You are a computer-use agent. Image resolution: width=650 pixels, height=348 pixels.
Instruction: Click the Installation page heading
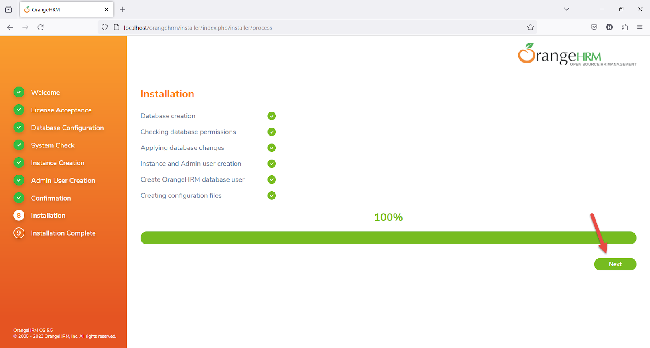point(167,94)
